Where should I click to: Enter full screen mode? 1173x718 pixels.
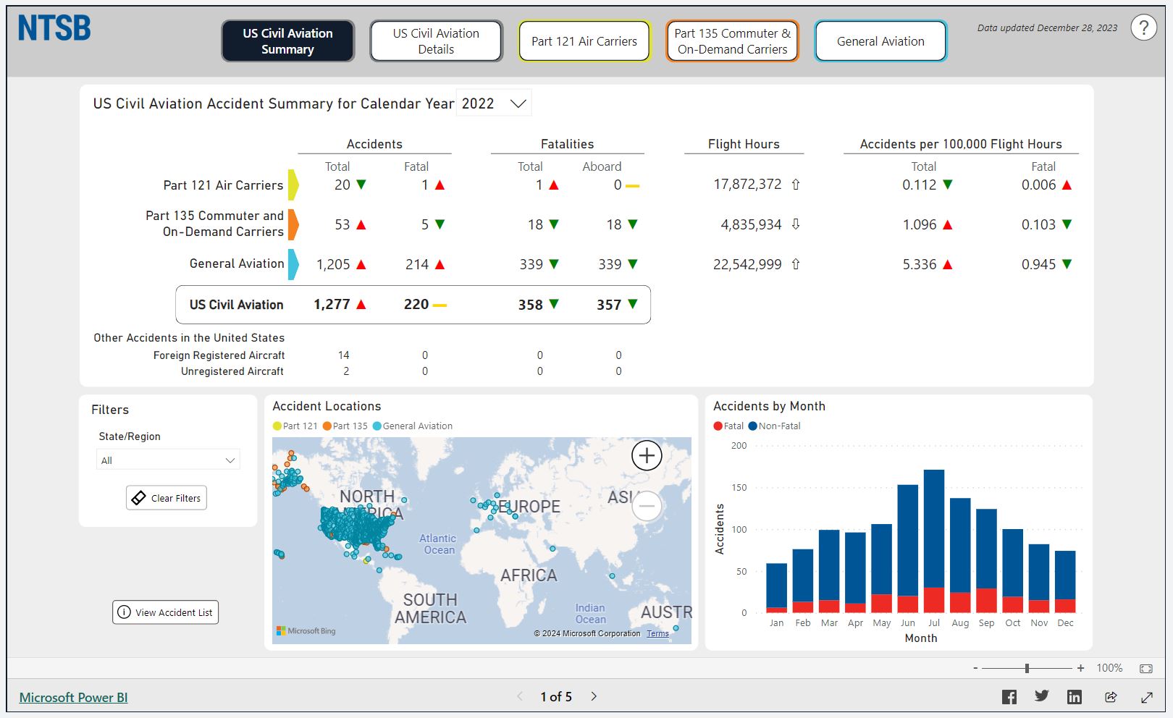click(x=1146, y=697)
